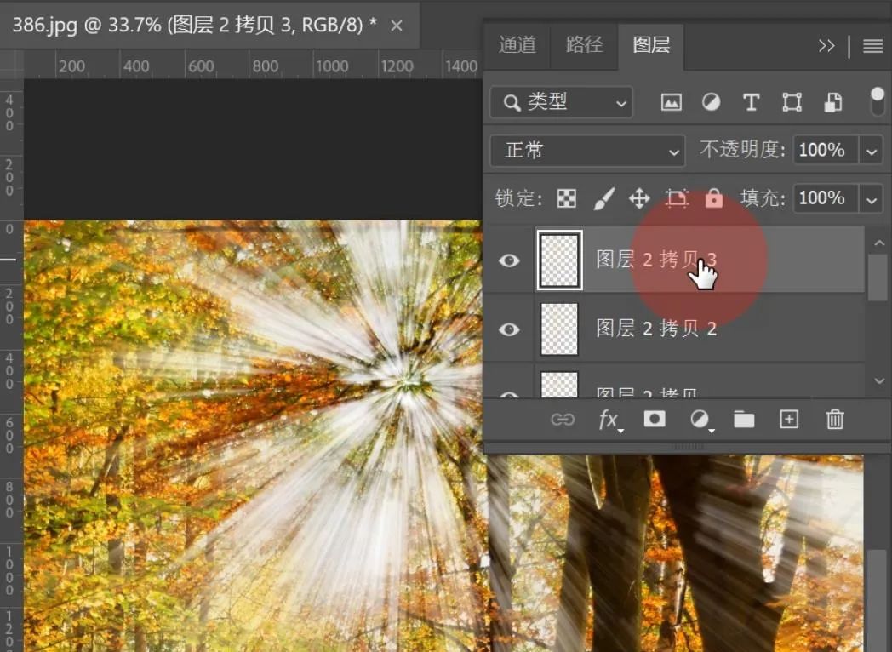Lock image pixels brush icon

[603, 198]
